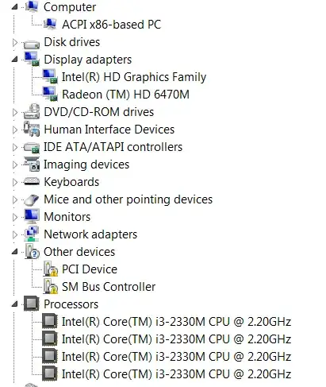
Task: Click the Monitors icon
Action: pyautogui.click(x=32, y=216)
